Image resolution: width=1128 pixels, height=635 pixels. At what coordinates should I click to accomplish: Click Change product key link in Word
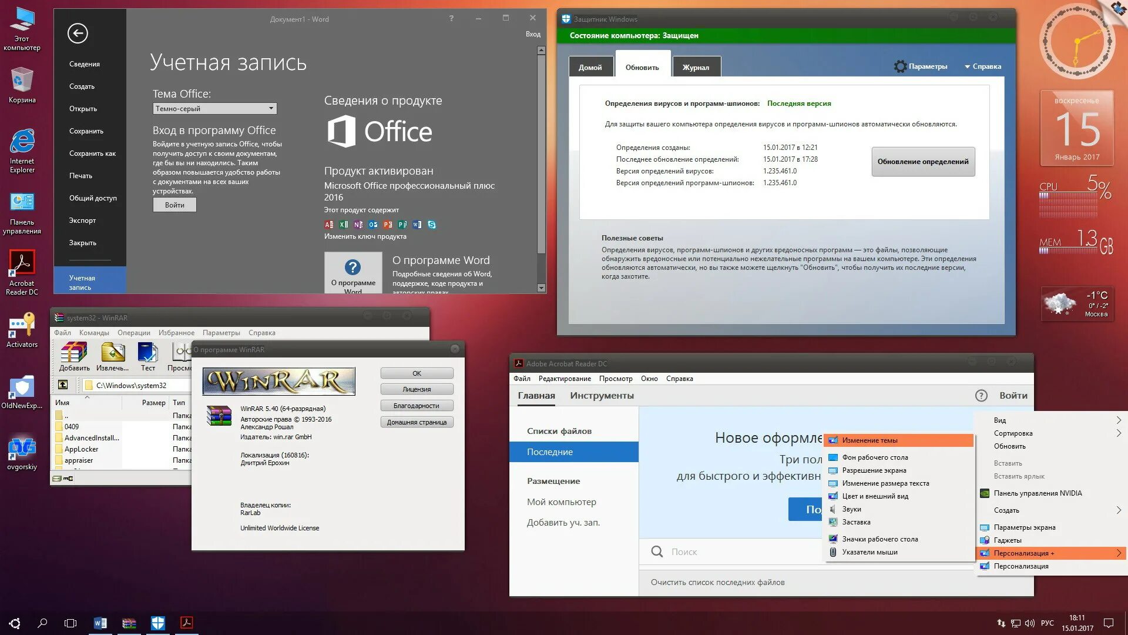click(x=365, y=236)
